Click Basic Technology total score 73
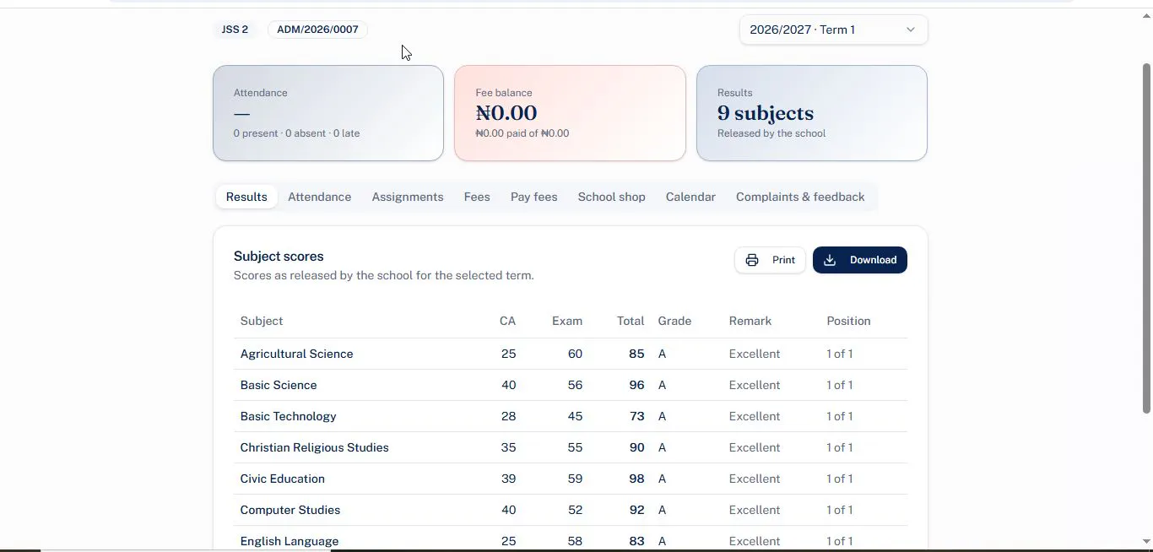 (x=636, y=416)
